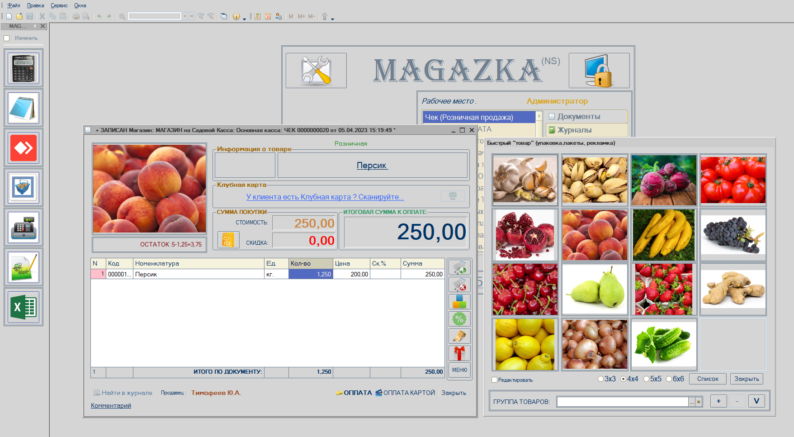Select the 6x6 grid option
The height and width of the screenshot is (437, 794).
point(669,379)
